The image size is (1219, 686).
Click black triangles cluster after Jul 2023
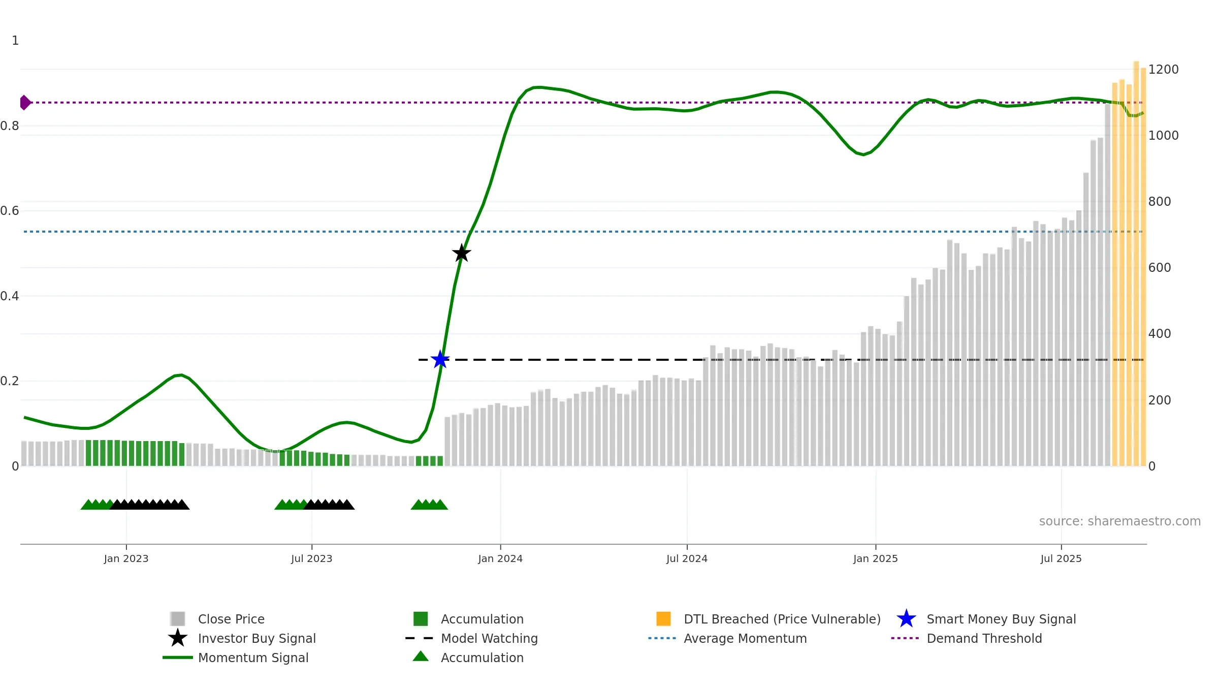tap(329, 504)
